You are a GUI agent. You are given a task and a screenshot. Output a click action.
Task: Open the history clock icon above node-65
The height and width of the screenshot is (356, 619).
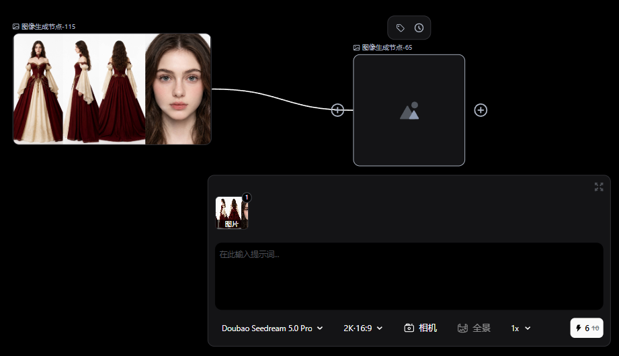coord(419,28)
